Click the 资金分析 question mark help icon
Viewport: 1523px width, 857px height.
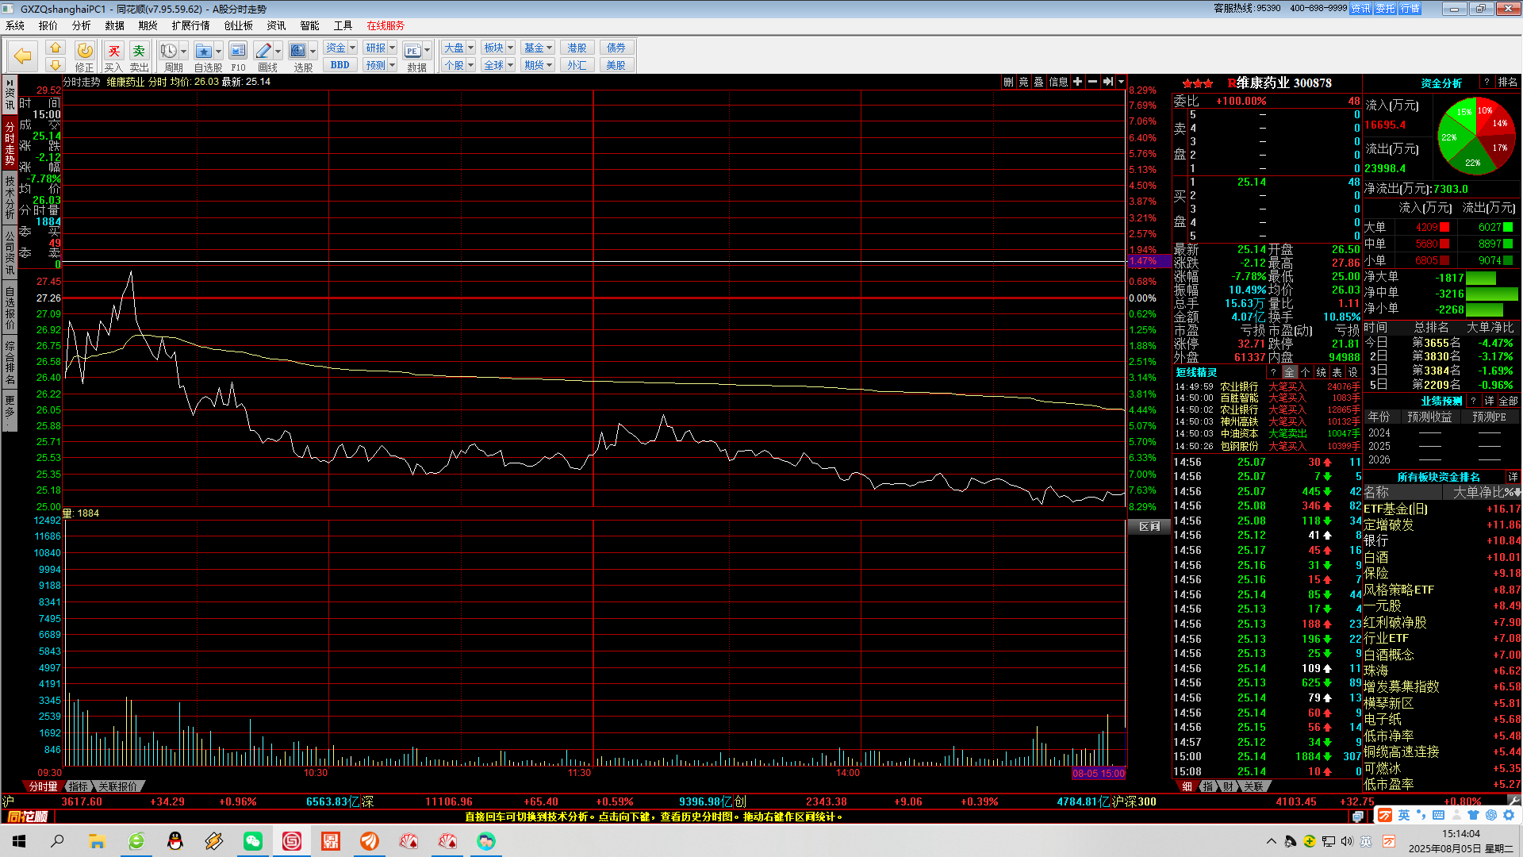click(1487, 83)
